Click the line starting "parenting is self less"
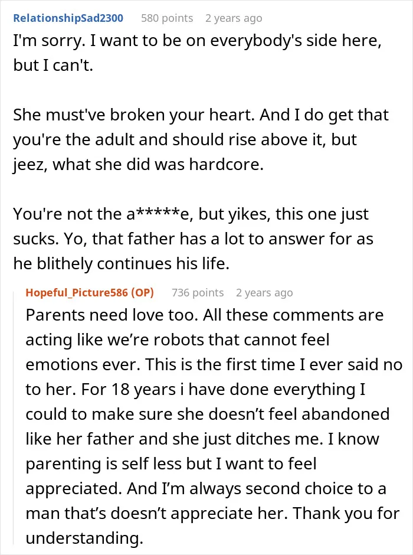The width and height of the screenshot is (413, 555). click(171, 463)
